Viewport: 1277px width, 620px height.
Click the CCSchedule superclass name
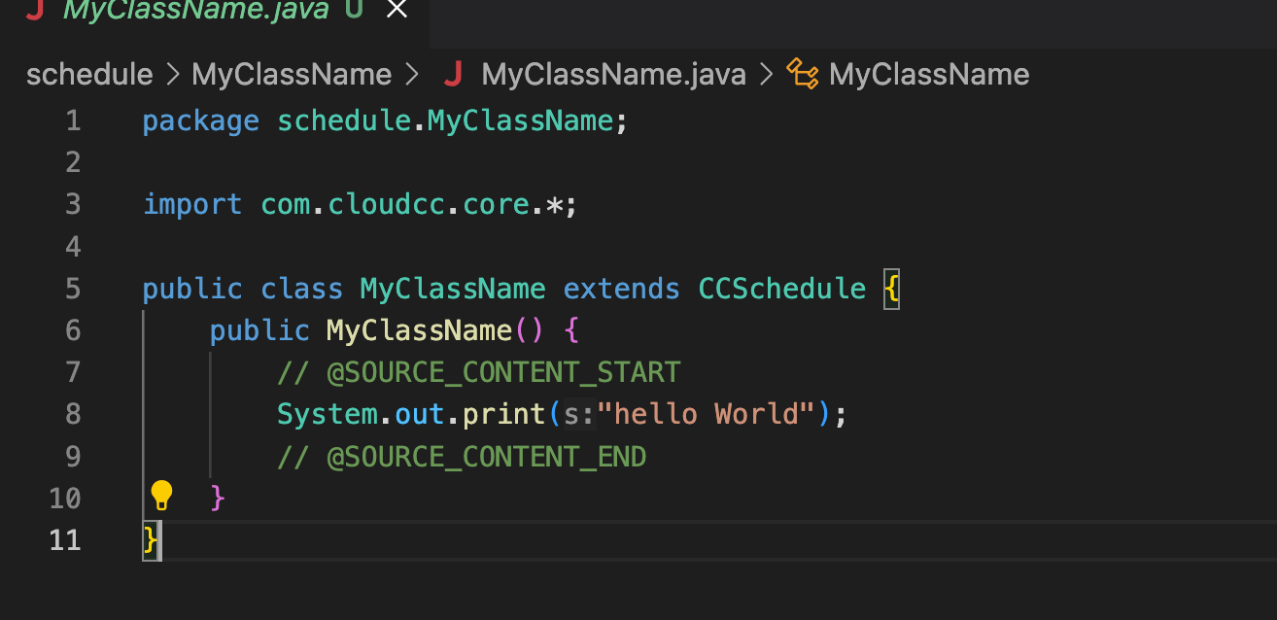781,289
